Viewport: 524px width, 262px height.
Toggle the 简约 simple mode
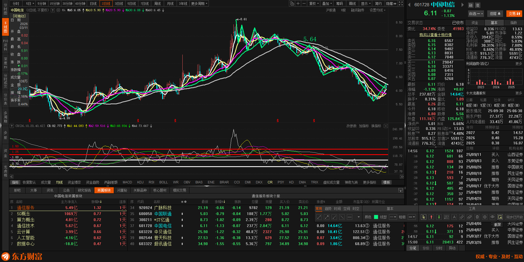(378, 4)
